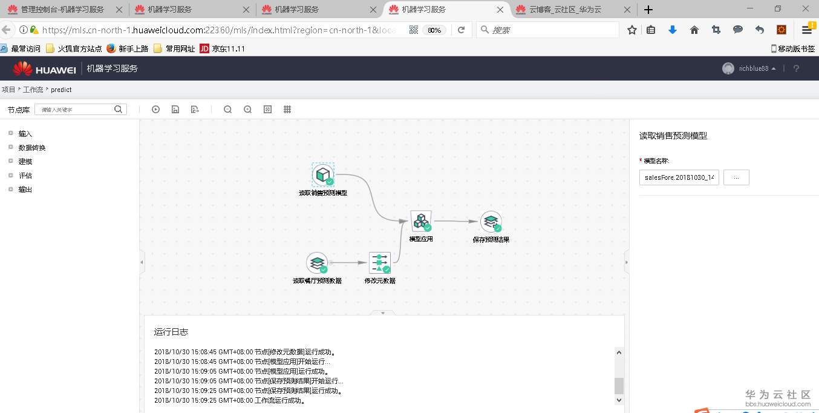Zoom in the canvas with plus magnifier
Screen dimensions: 819x413
(x=247, y=110)
